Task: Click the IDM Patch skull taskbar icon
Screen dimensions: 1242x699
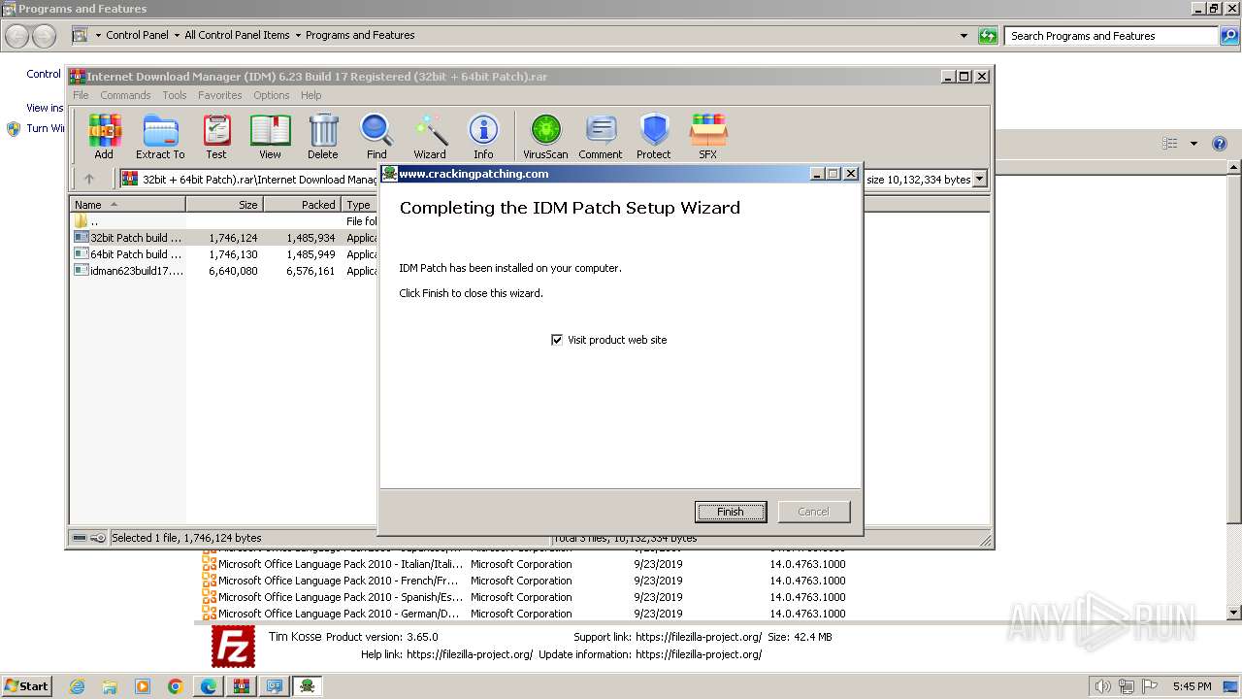Action: click(x=308, y=686)
